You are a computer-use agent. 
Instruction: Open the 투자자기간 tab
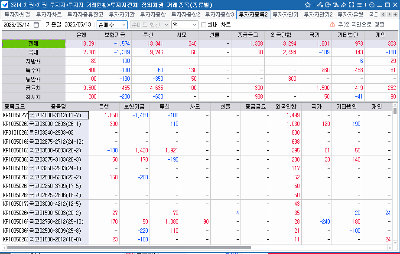(x=122, y=15)
